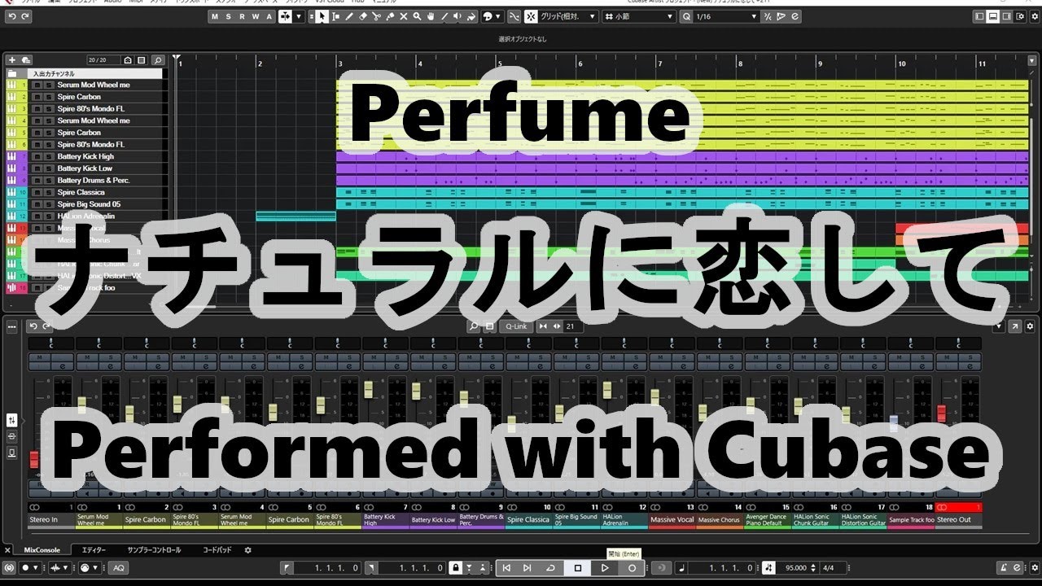This screenshot has width=1042, height=586.
Task: Select the Massive Vocal channel label
Action: click(672, 520)
